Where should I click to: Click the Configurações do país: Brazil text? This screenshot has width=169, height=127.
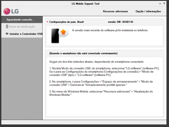point(66,22)
